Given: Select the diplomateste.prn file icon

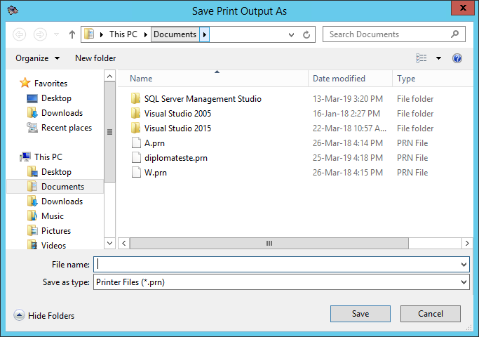Looking at the screenshot, I should [136, 158].
